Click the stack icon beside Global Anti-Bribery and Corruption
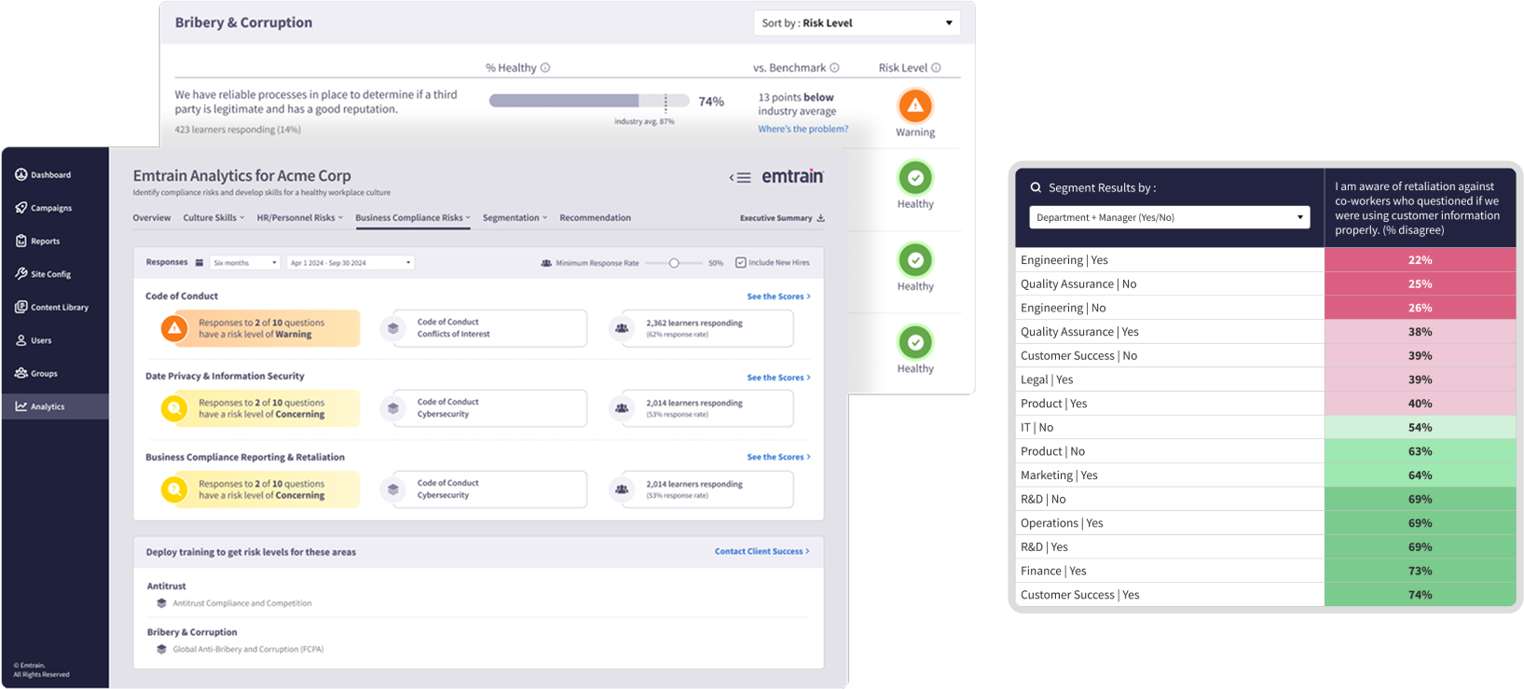This screenshot has height=689, width=1524. [161, 649]
